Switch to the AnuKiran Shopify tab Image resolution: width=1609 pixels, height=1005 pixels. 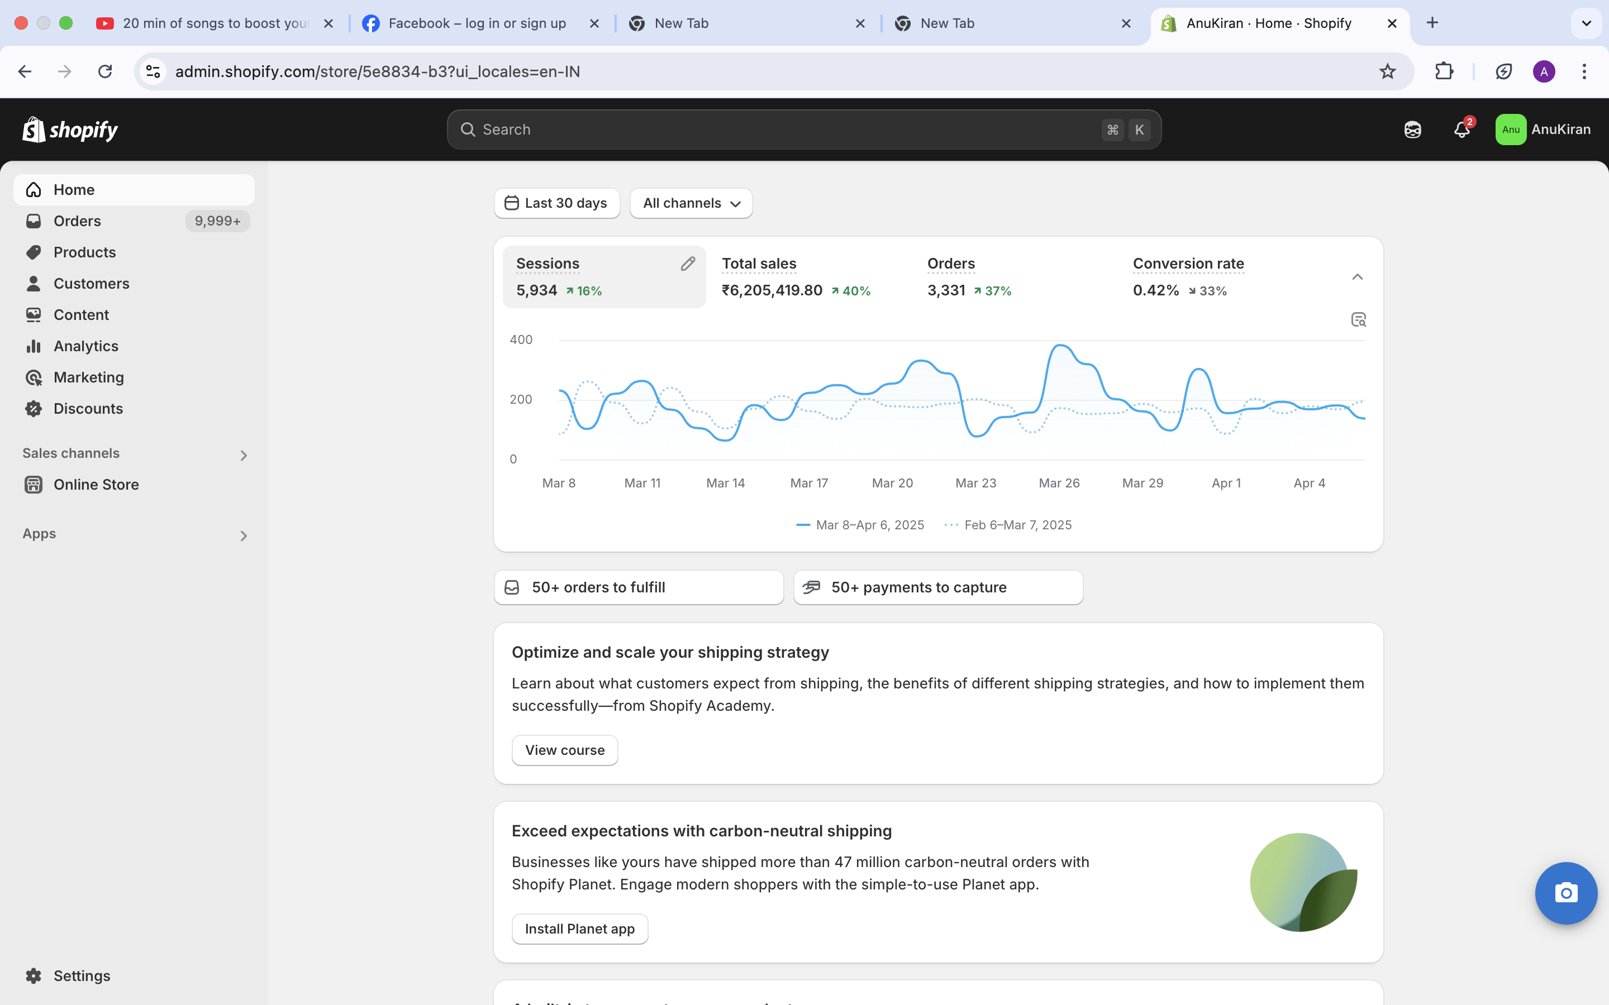point(1267,23)
